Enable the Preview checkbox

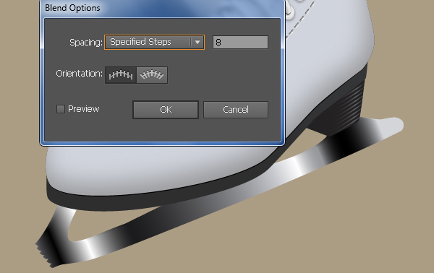click(x=61, y=109)
